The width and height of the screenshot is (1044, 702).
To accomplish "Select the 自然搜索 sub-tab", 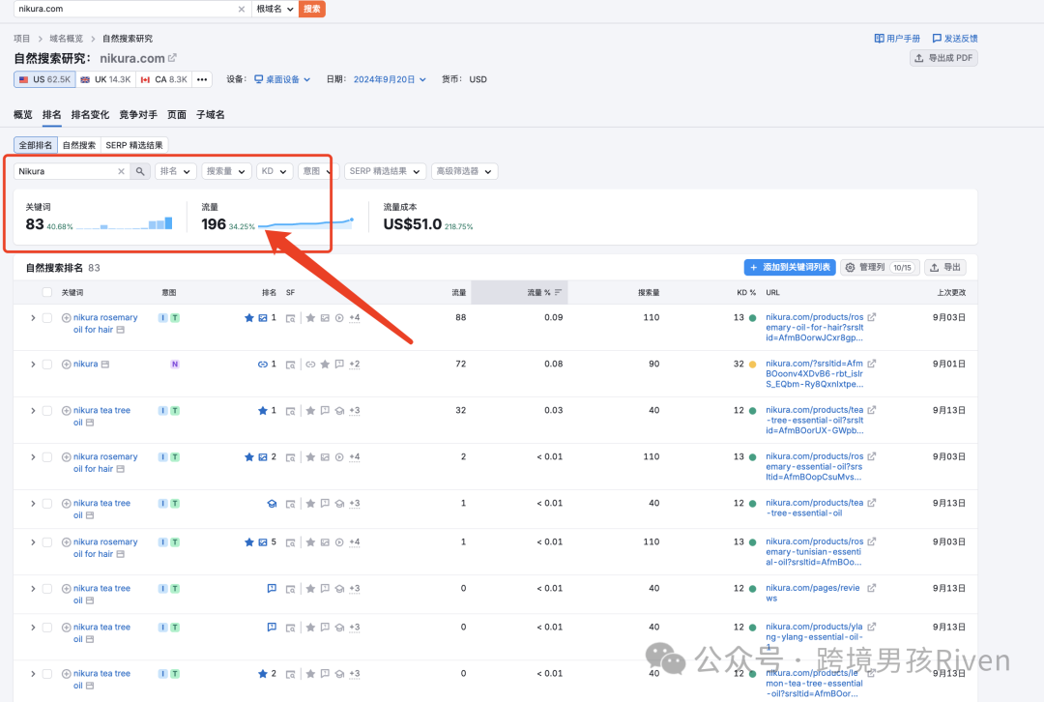I will (x=78, y=144).
